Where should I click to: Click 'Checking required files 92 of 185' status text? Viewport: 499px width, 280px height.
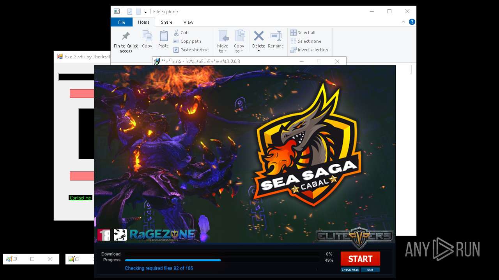click(159, 268)
